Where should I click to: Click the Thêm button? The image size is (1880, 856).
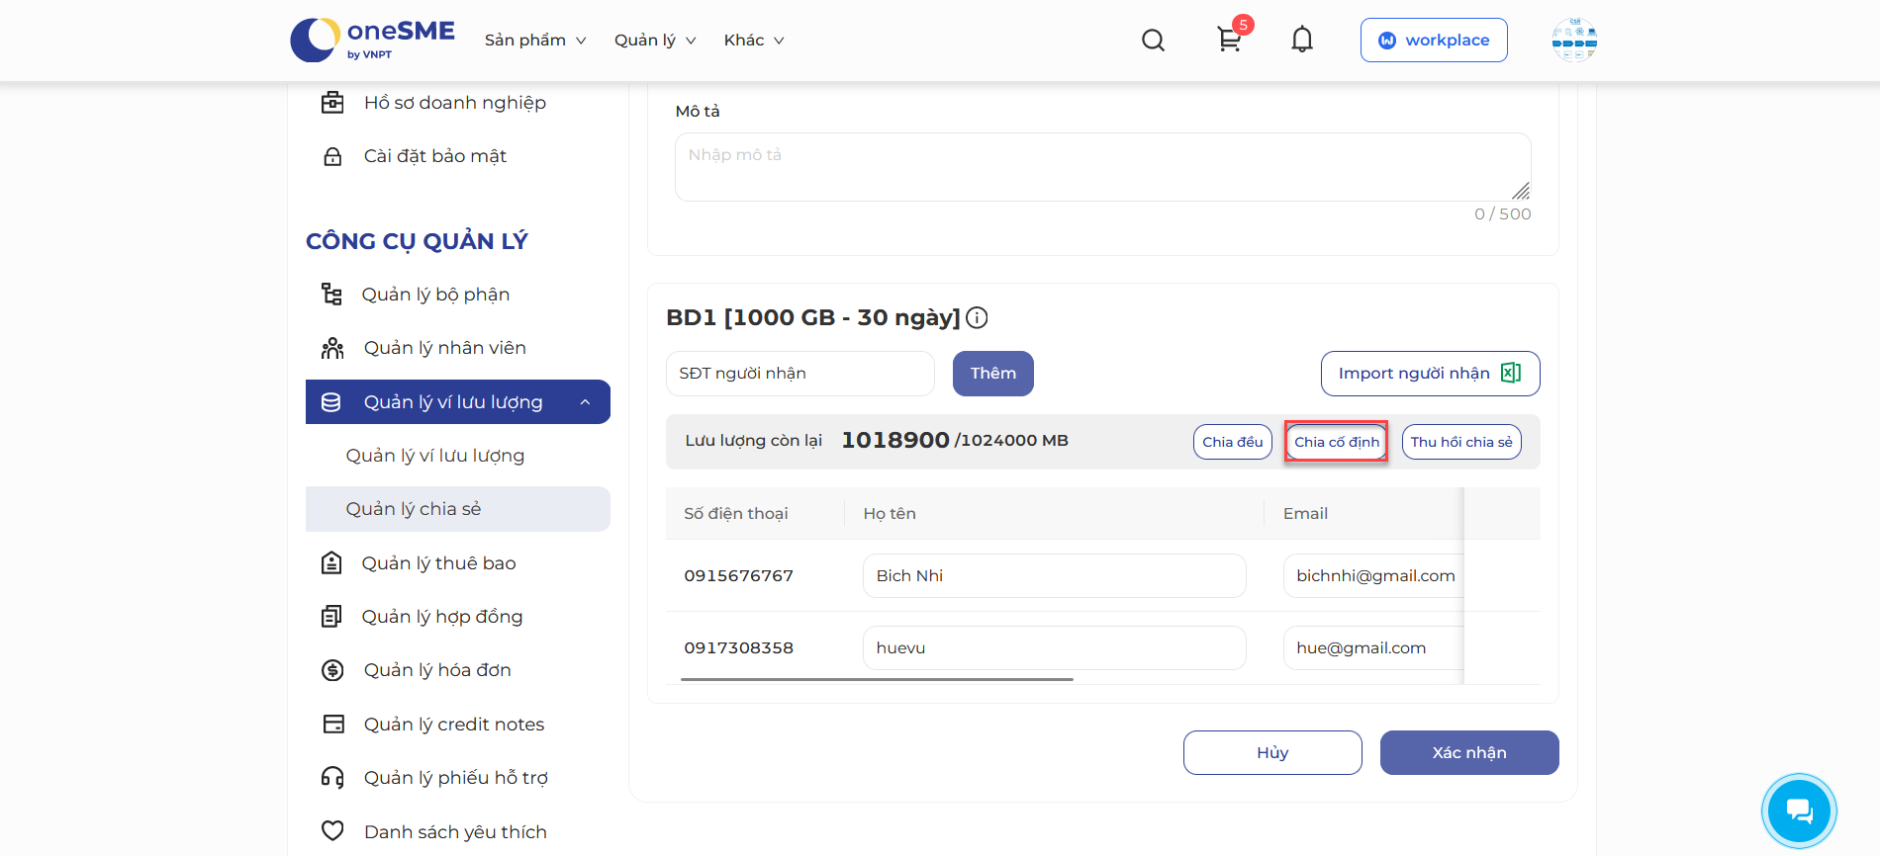[993, 374]
